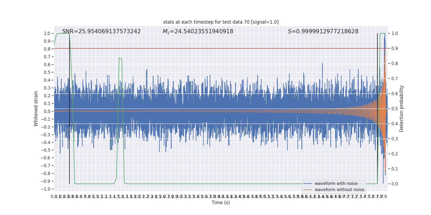
Task: Click the orange line swatch in legend
Action: [x=307, y=190]
